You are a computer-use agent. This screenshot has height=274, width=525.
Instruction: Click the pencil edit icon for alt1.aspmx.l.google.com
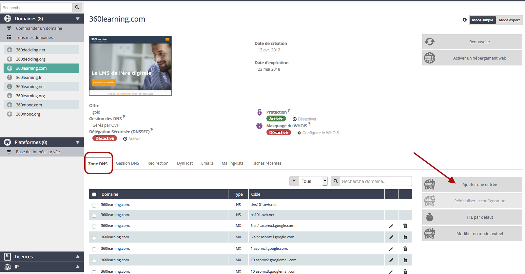pyautogui.click(x=391, y=226)
